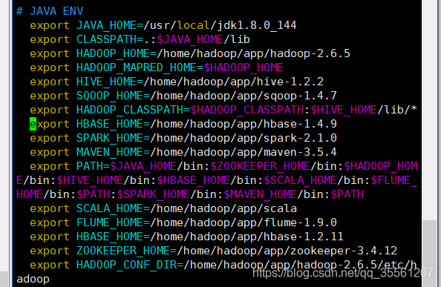Click JAVA_HOME=/usr/local/jdk1.8.0_144 line
The width and height of the screenshot is (441, 287).
coord(163,25)
